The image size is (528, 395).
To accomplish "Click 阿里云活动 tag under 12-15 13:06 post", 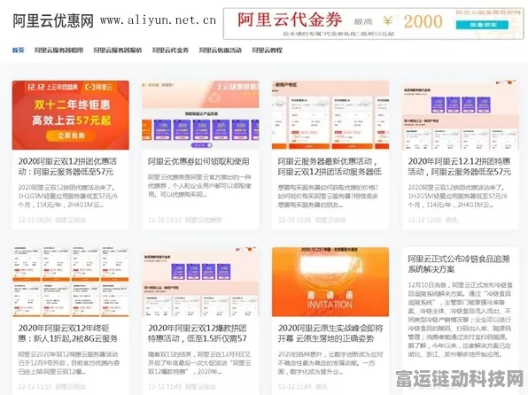I will tap(330, 220).
